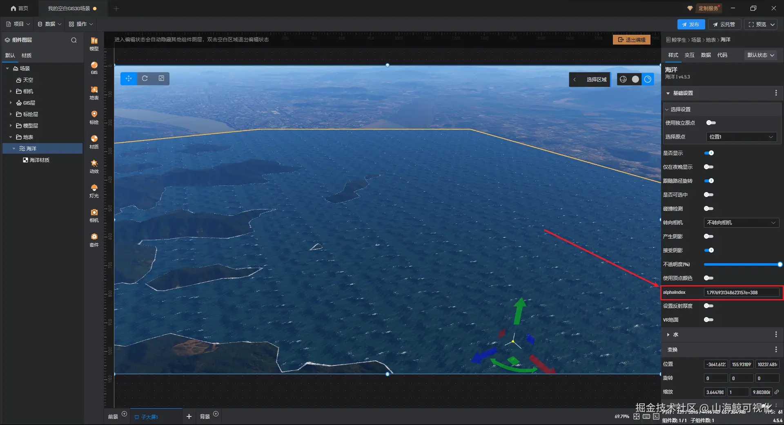Click the 退出编辑 button
Image resolution: width=784 pixels, height=425 pixels.
pyautogui.click(x=632, y=40)
